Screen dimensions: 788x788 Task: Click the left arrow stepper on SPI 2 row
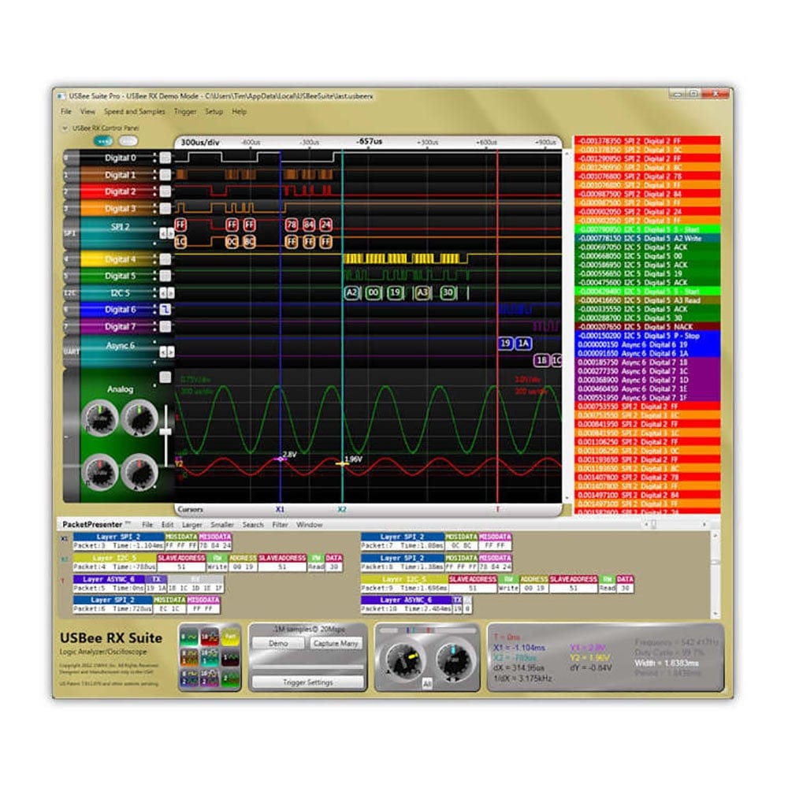pos(163,232)
